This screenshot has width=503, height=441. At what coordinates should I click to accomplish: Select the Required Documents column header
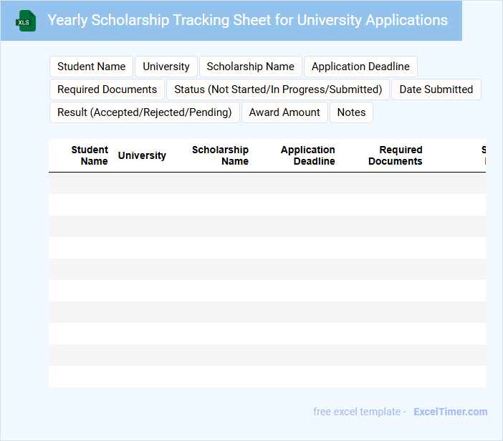click(x=396, y=155)
